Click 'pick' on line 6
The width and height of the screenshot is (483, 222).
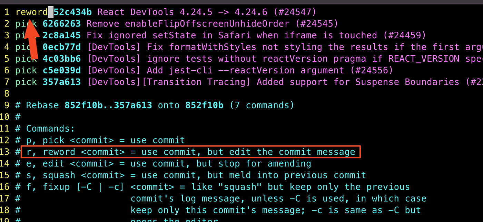[26, 70]
